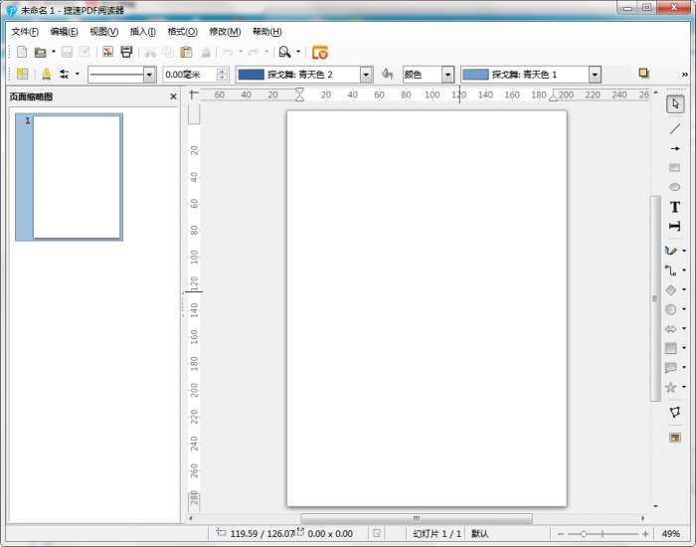Open the line style dropdown
This screenshot has height=547, width=696.
(x=150, y=75)
